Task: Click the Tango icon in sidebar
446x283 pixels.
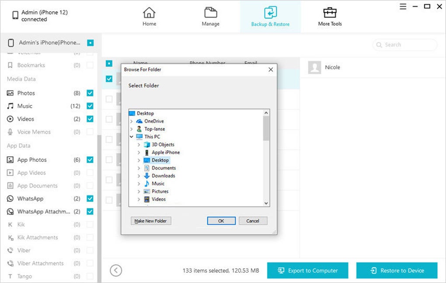Action: [10, 276]
